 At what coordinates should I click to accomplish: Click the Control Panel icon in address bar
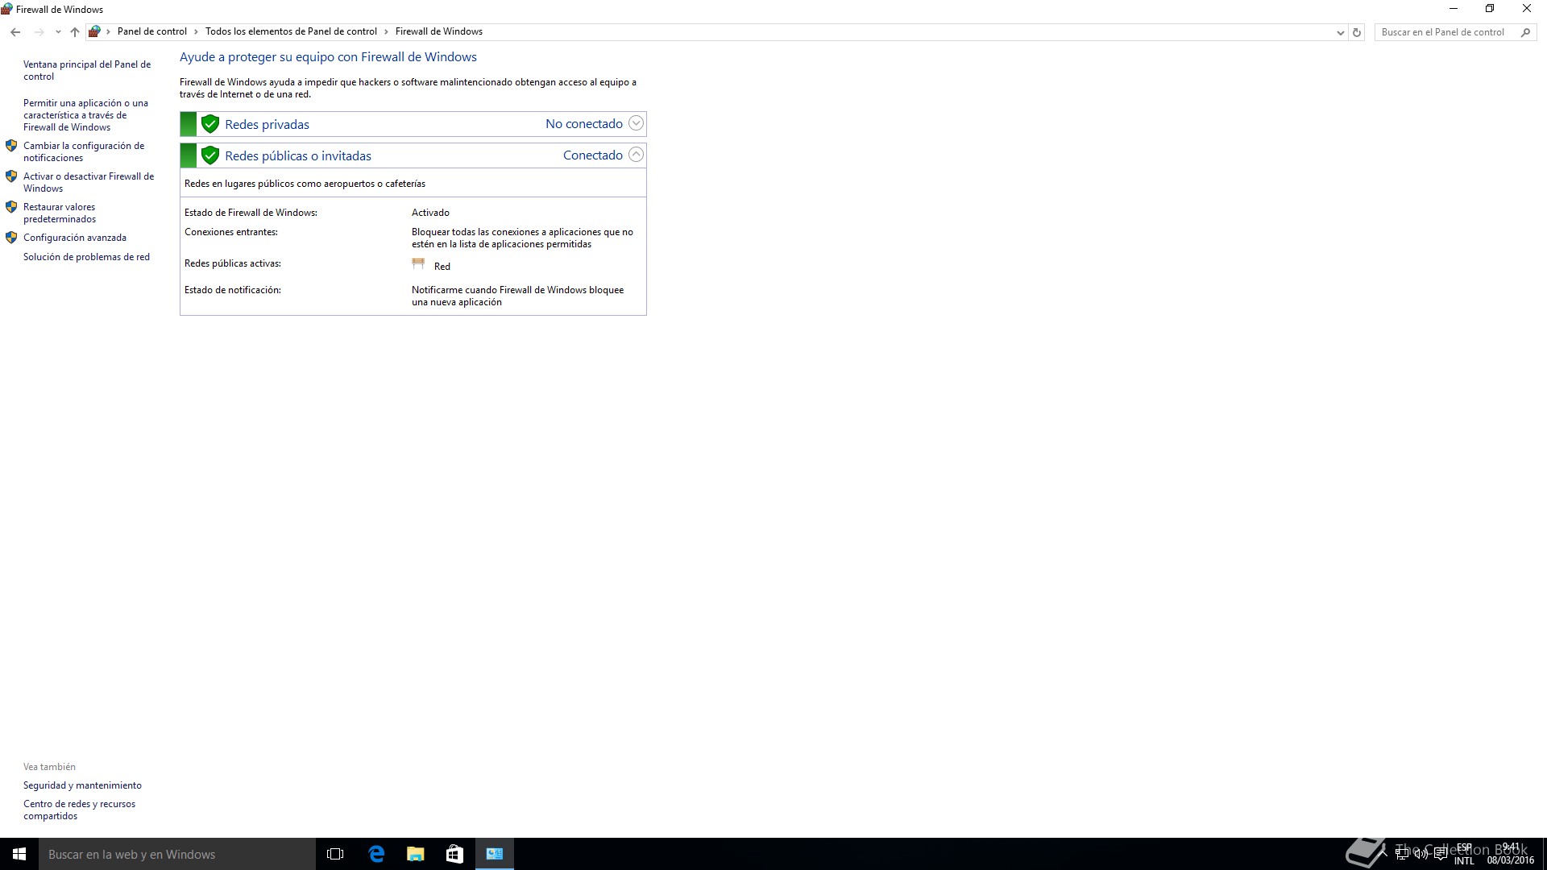pyautogui.click(x=94, y=31)
